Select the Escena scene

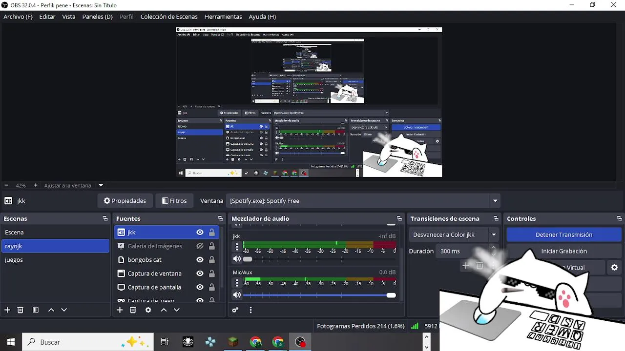click(55, 233)
